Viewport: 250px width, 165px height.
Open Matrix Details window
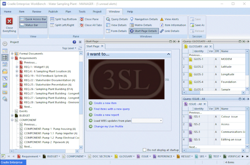(x=141, y=25)
